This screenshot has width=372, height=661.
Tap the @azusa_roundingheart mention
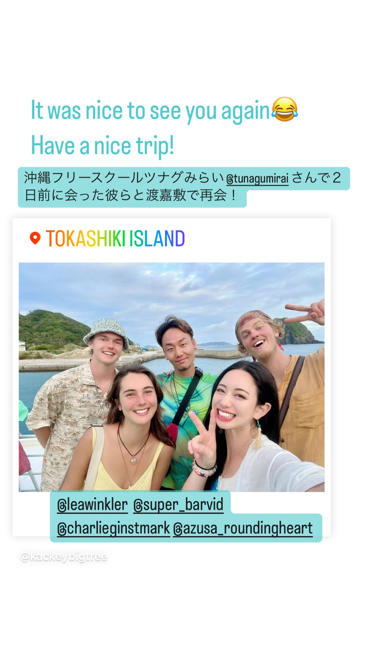(243, 528)
